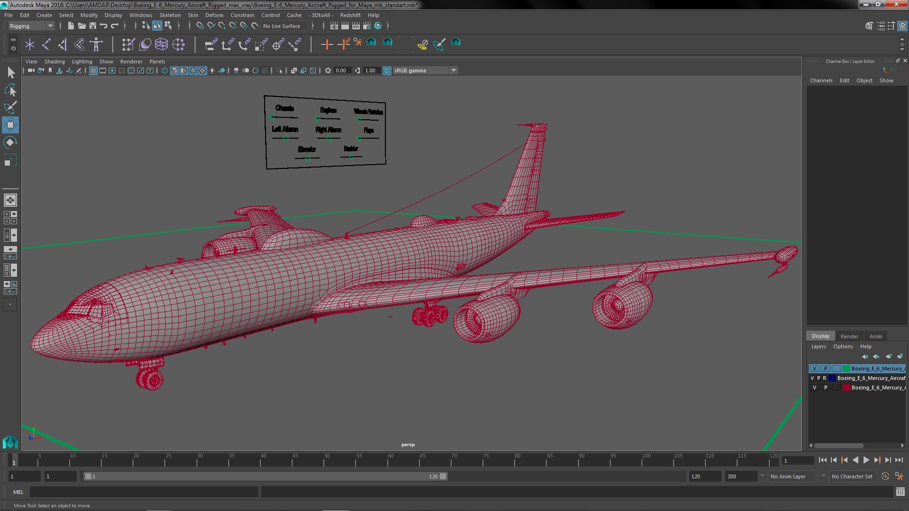Redo the last undone action
Screen dimensions: 909x511
pos(115,26)
